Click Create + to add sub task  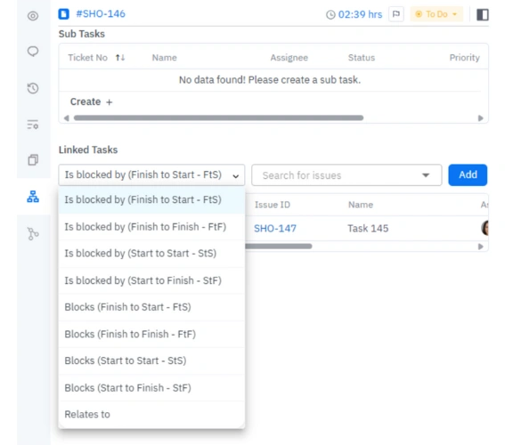click(x=91, y=101)
